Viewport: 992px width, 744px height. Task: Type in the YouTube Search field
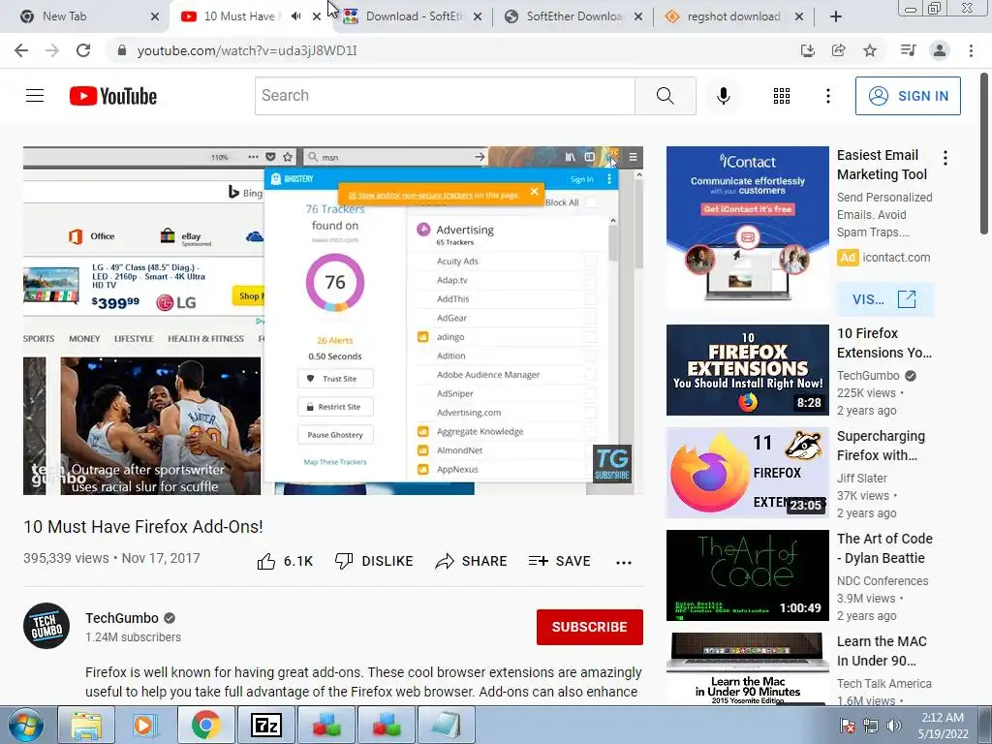pyautogui.click(x=445, y=96)
